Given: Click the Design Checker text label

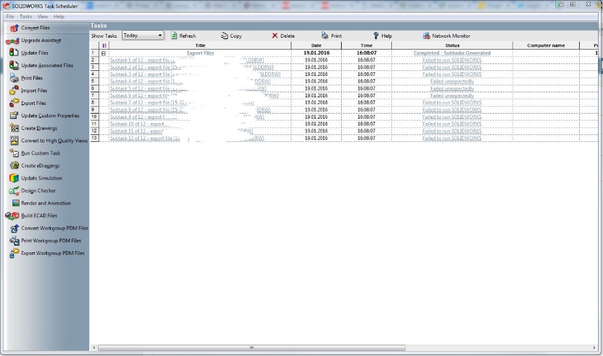Looking at the screenshot, I should pyautogui.click(x=38, y=191).
